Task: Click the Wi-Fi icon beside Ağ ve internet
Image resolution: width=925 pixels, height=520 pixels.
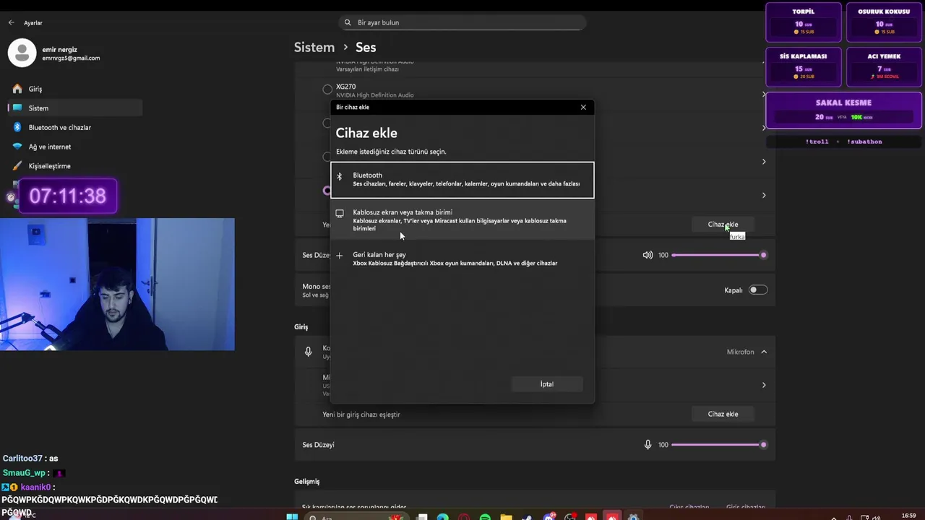Action: tap(17, 147)
